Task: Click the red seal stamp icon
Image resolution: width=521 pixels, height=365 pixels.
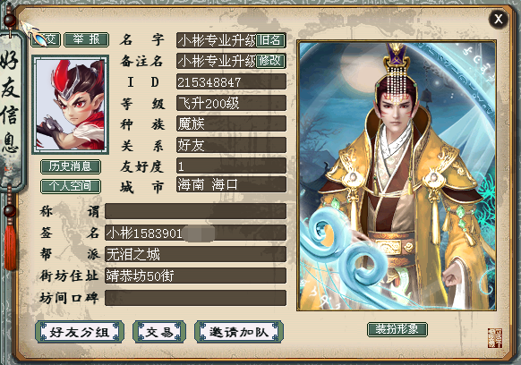Action: click(495, 338)
